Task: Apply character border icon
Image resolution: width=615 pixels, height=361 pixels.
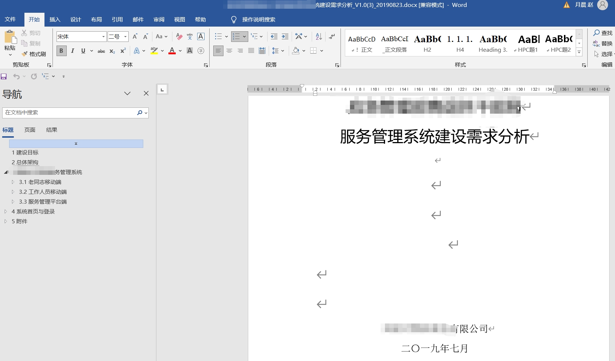Action: [x=201, y=36]
